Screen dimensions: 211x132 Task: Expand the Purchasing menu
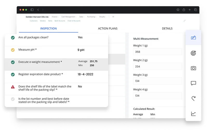92,17
